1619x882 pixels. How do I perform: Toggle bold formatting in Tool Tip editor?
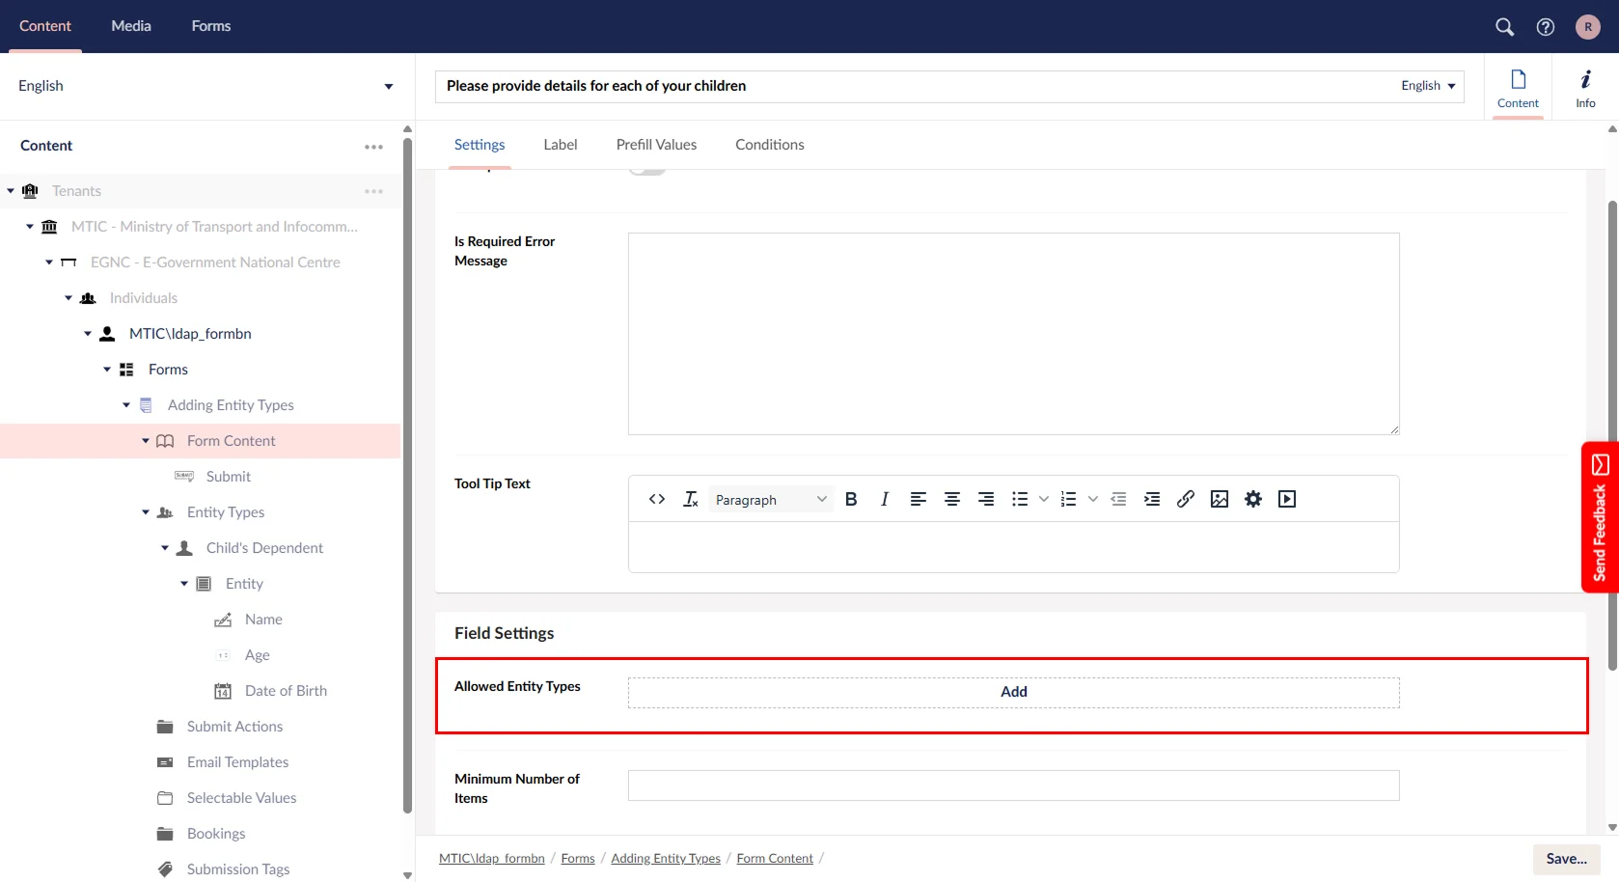pyautogui.click(x=850, y=499)
